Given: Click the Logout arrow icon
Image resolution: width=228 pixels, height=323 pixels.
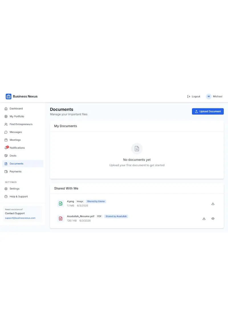Looking at the screenshot, I should point(189,96).
